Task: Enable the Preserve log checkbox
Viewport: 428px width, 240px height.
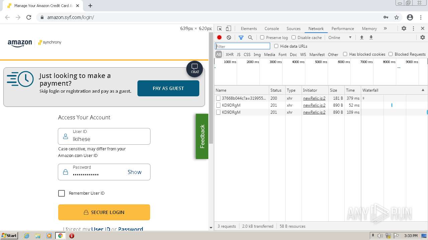Action: point(262,37)
